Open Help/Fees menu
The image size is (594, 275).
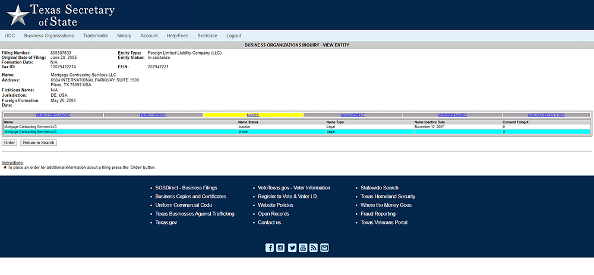[177, 36]
